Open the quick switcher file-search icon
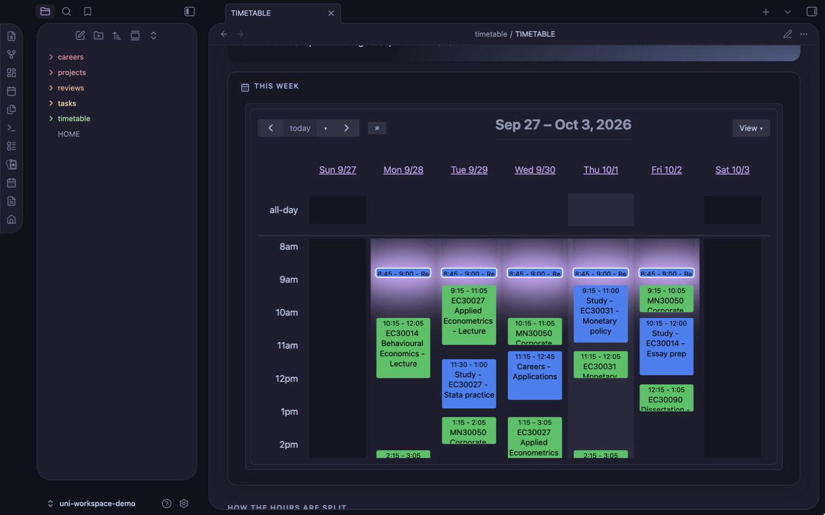825x515 pixels. point(11,36)
